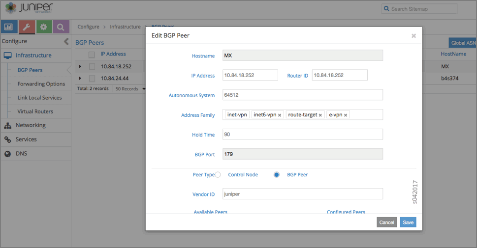Open Virtual Routers in the sidebar
This screenshot has width=477, height=248.
[35, 111]
